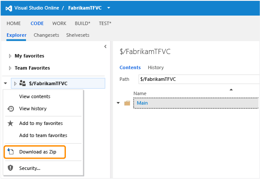Click in the Path input field

pos(199,79)
